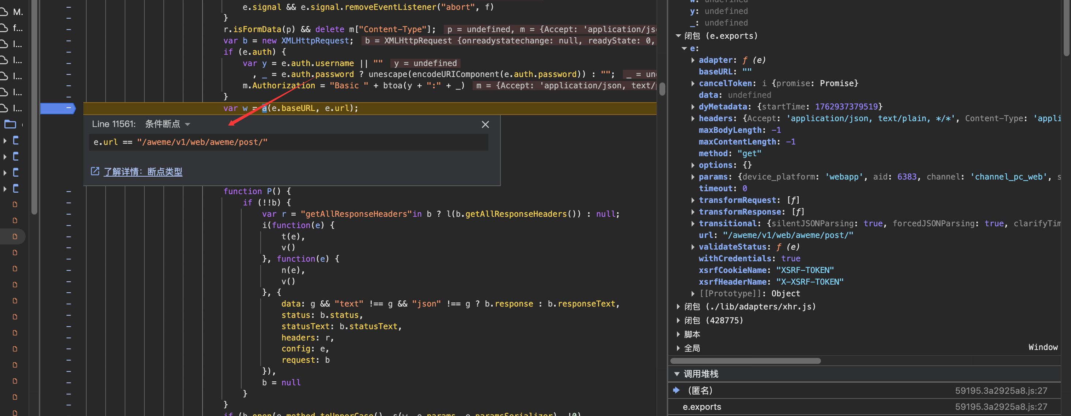Select the (匿名) call stack frame

click(700, 391)
